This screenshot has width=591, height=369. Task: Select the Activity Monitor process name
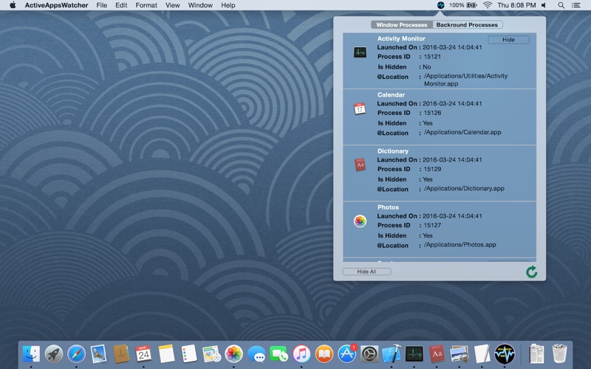[401, 38]
